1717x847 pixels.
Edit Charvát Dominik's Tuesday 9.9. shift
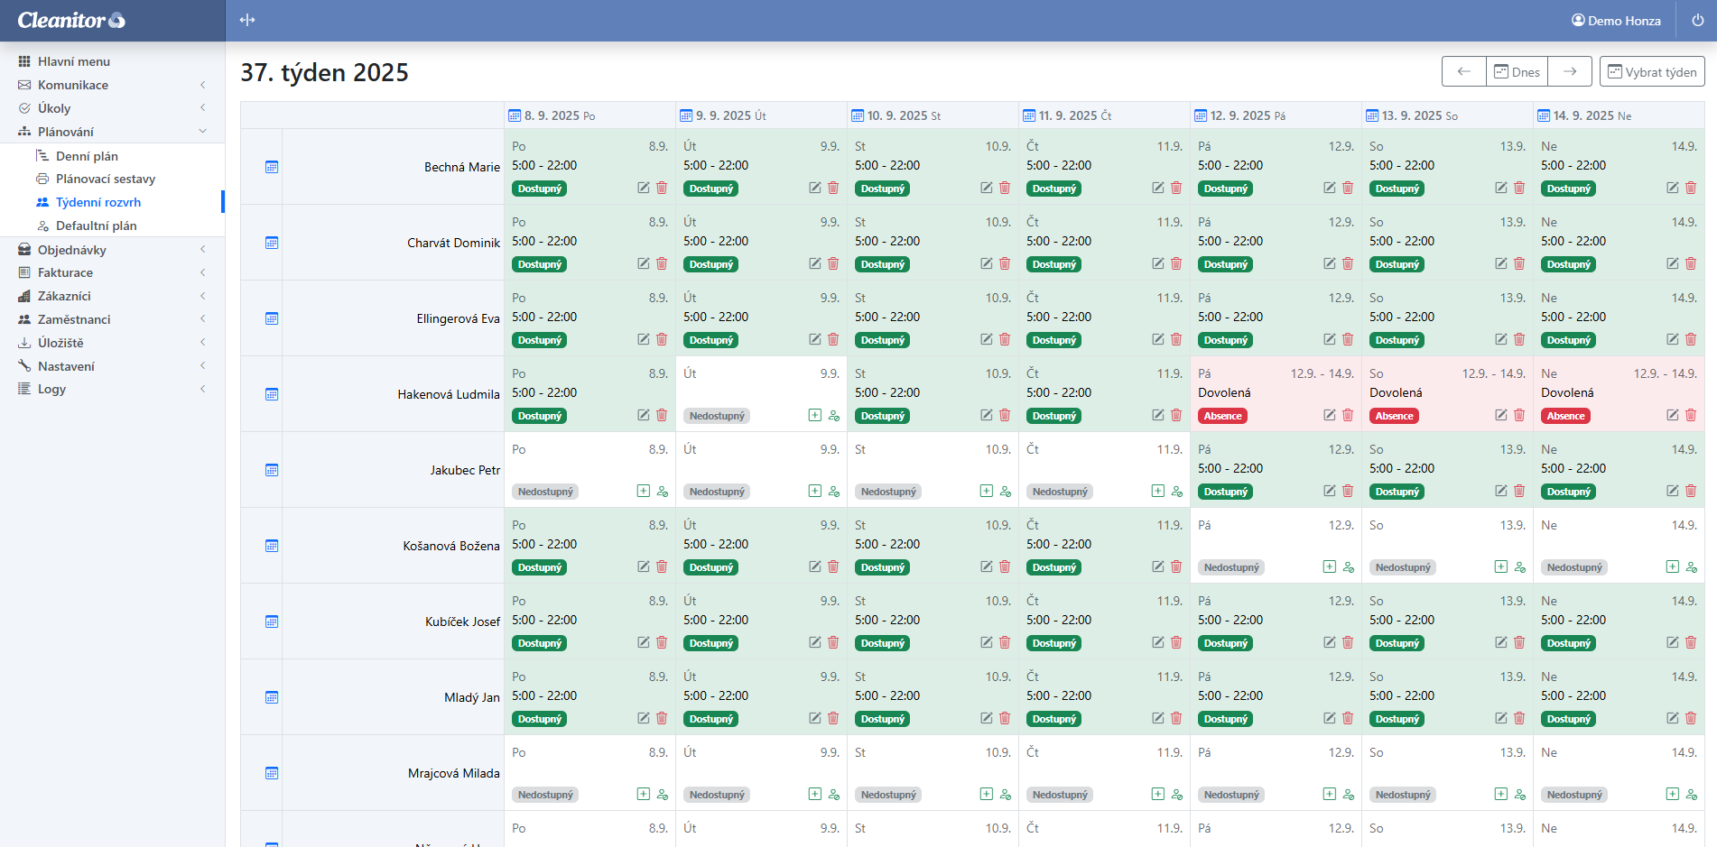(x=814, y=263)
